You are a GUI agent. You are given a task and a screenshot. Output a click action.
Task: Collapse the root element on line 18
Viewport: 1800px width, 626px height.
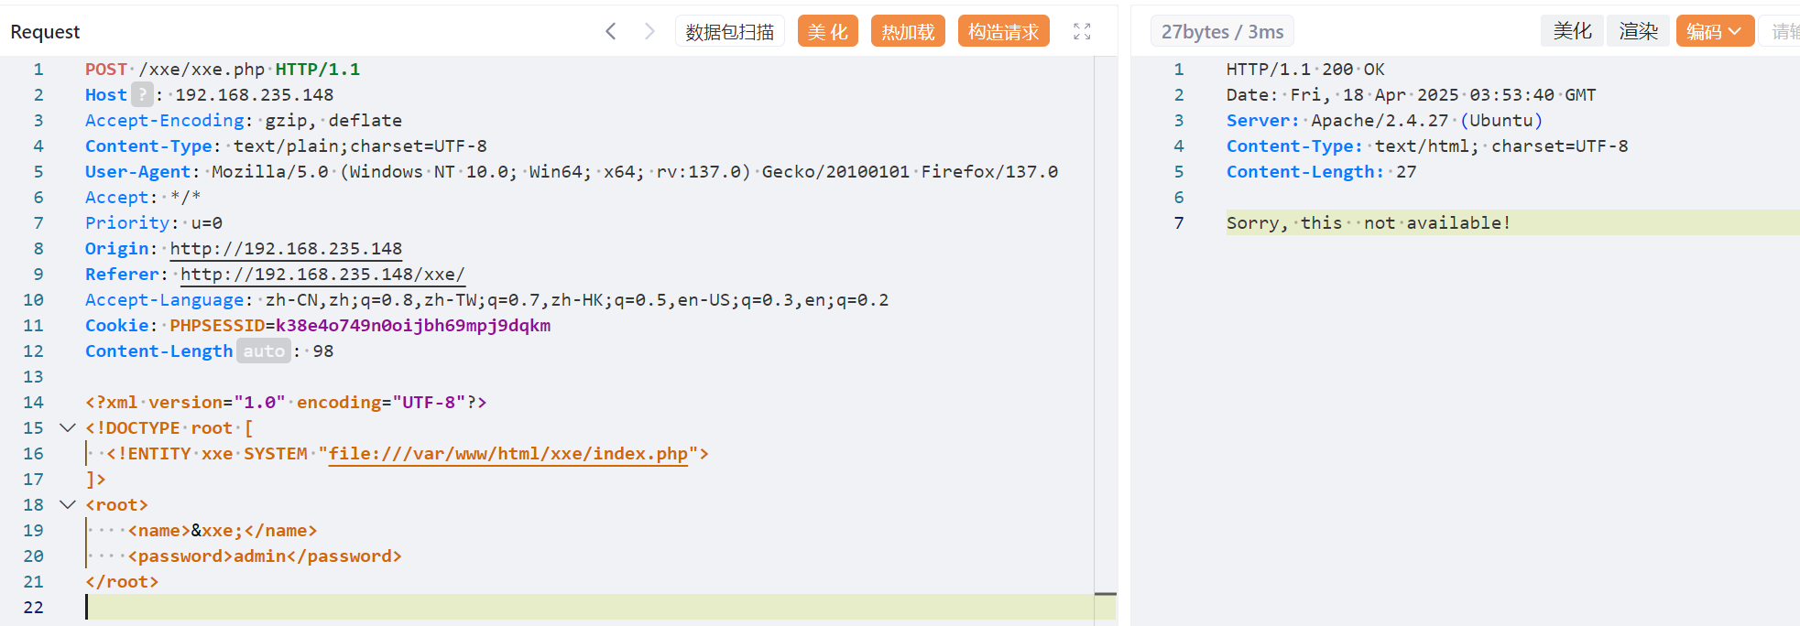(x=68, y=504)
